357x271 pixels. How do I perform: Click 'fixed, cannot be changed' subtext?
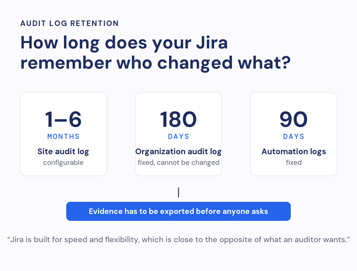click(178, 163)
